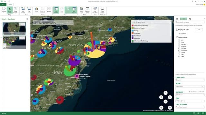Click the Add Scene icon
This screenshot has height=115, width=206.
23,10
